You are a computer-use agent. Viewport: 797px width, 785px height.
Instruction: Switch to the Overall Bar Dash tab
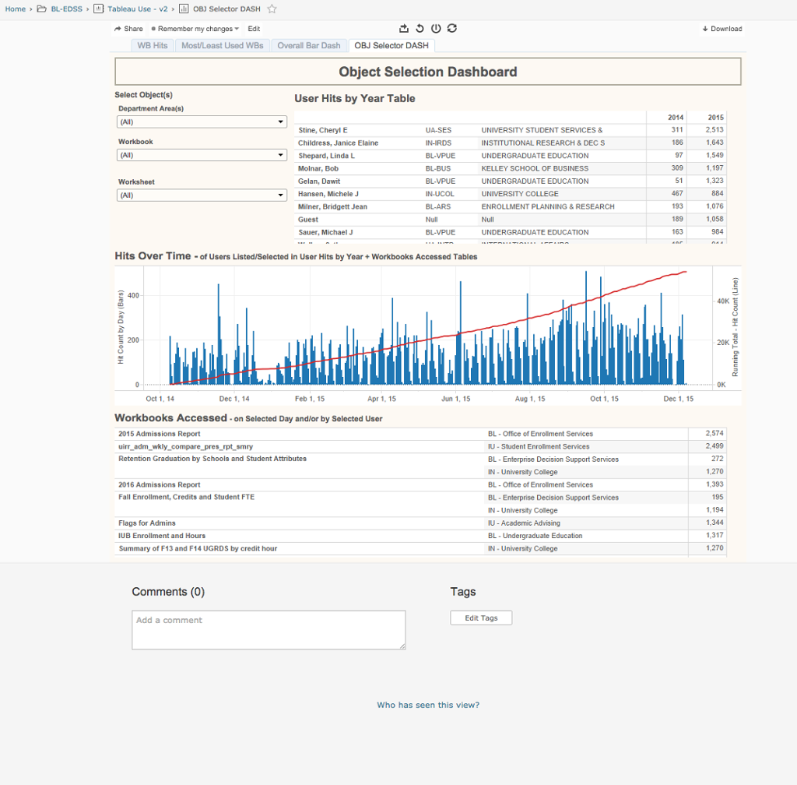309,46
